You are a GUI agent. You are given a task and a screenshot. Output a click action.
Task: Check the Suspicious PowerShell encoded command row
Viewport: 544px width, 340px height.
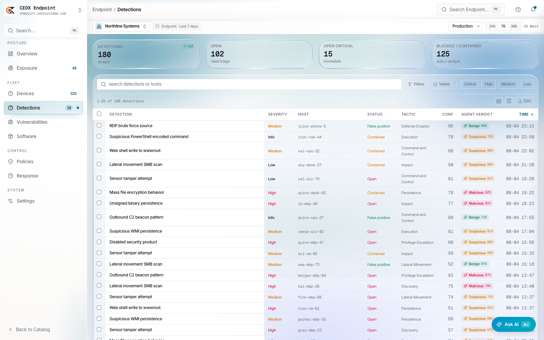pyautogui.click(x=99, y=136)
